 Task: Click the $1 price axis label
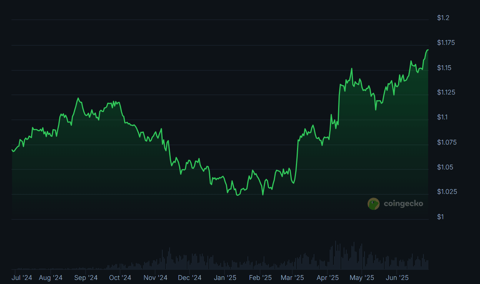click(x=440, y=217)
